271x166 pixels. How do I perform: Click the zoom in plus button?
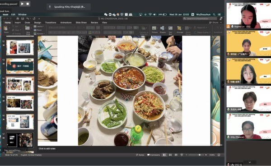tap(206, 155)
